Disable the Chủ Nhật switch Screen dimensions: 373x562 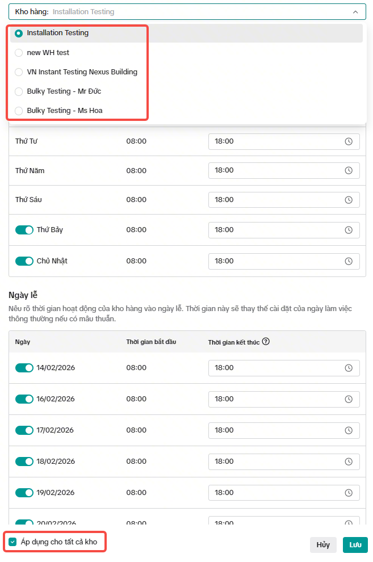click(x=24, y=261)
